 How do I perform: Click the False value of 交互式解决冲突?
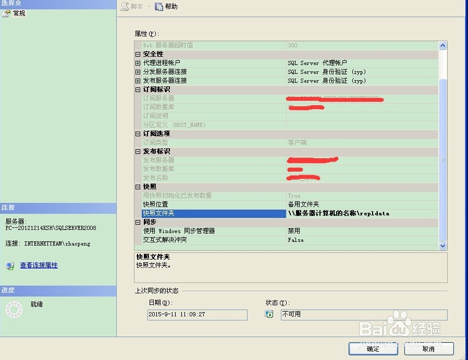[x=295, y=240]
